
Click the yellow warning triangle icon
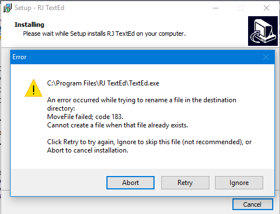[x=34, y=88]
